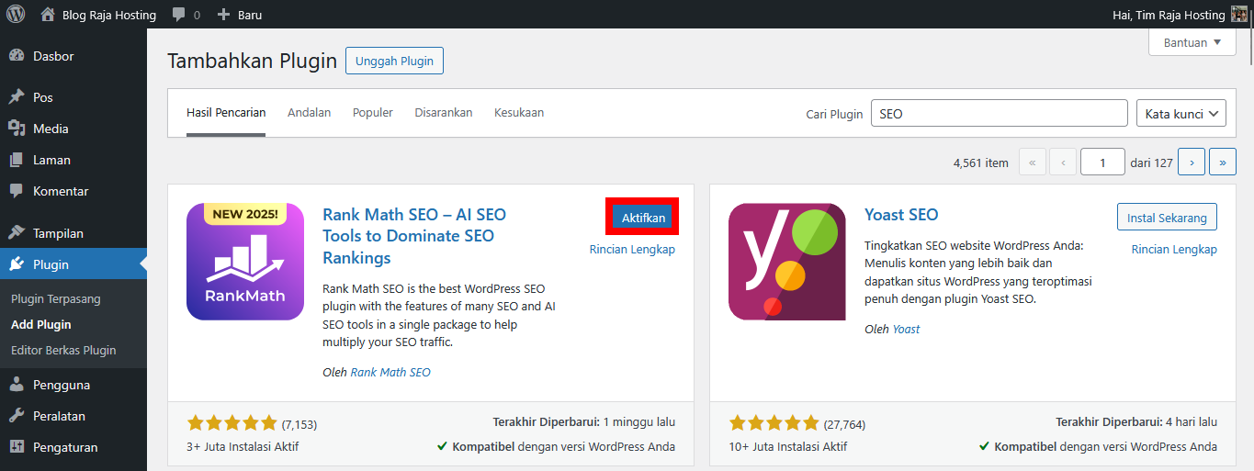Image resolution: width=1254 pixels, height=471 pixels.
Task: Switch to the Disarankan tab
Action: pyautogui.click(x=444, y=113)
